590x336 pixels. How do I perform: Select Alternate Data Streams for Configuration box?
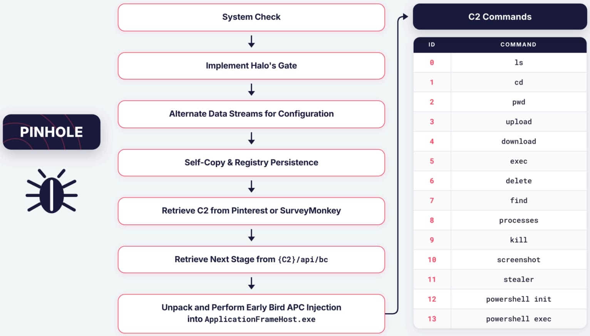251,114
